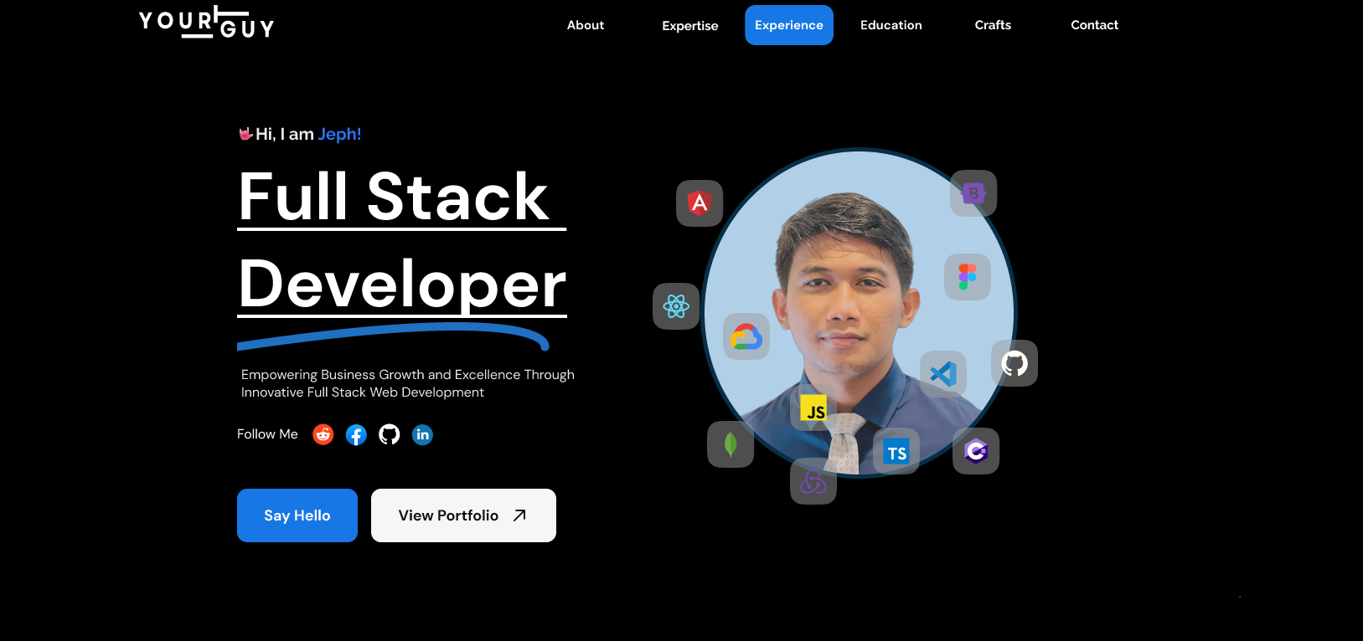Screen dimensions: 1363x641
Task: Click the MongoDB leaf icon
Action: click(x=731, y=444)
